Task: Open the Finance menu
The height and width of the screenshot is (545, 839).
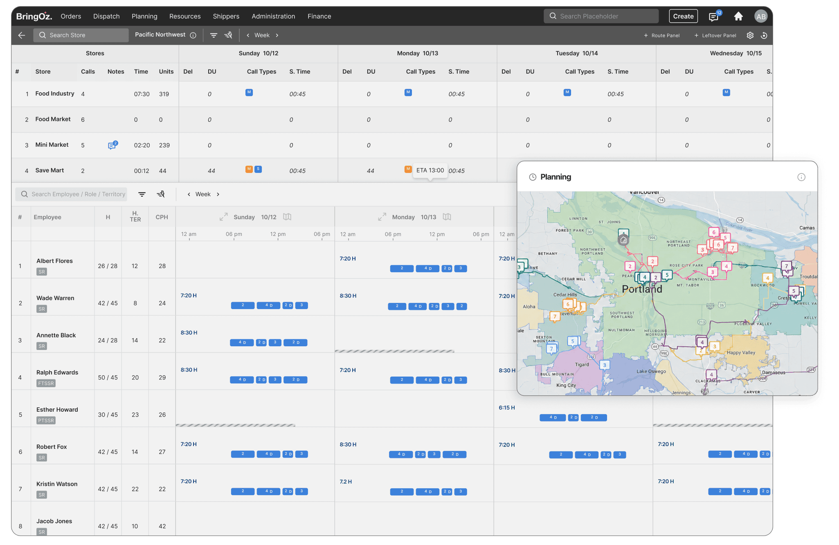Action: (319, 16)
